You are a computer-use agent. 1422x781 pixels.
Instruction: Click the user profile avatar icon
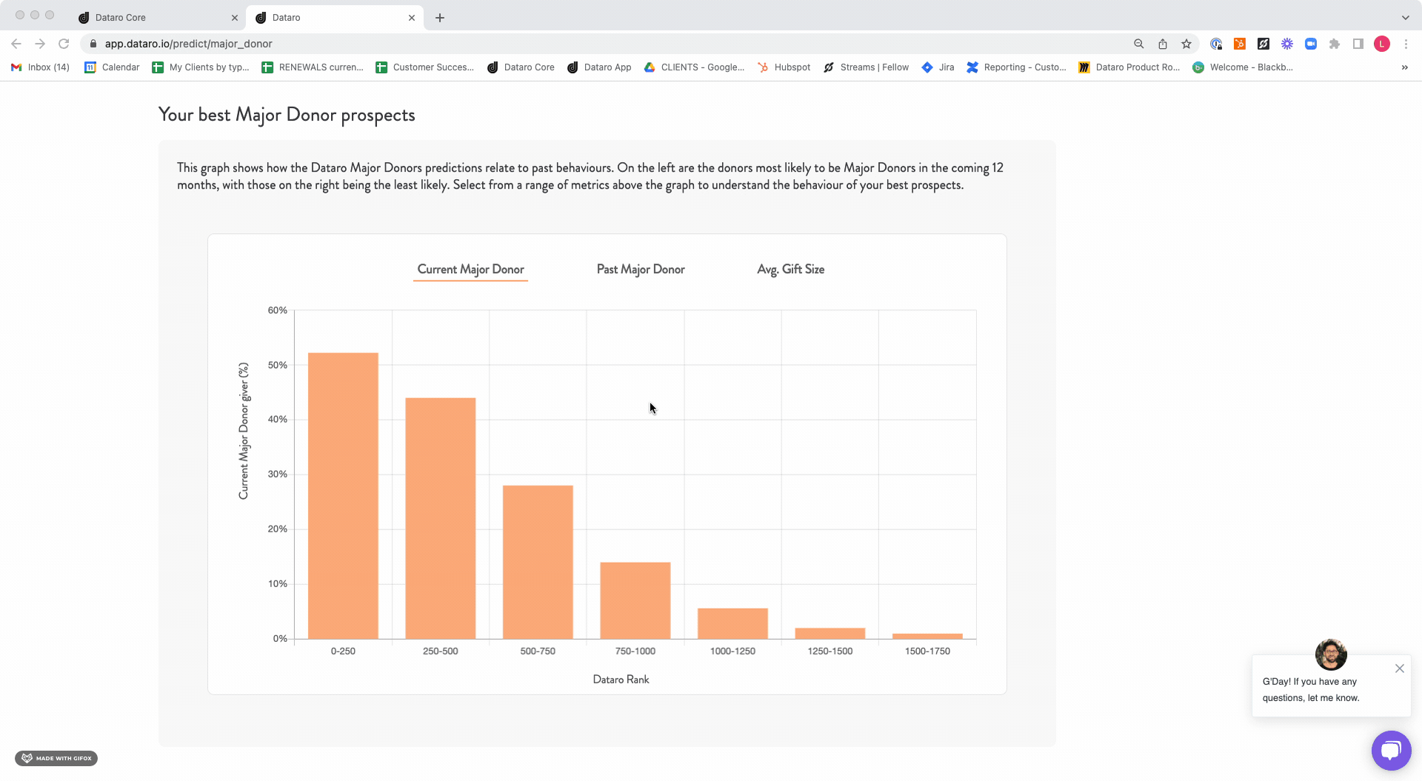(x=1382, y=44)
